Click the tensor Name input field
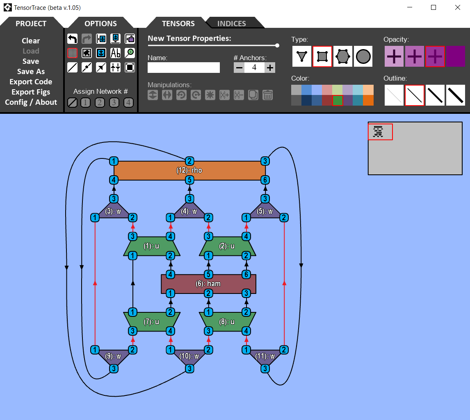Screen dimensions: 470x420 pos(184,68)
